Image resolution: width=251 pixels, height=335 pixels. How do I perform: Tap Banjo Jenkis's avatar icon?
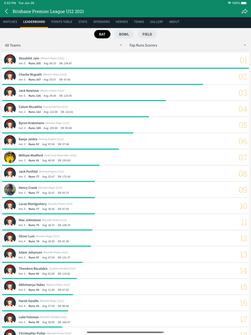point(10,141)
